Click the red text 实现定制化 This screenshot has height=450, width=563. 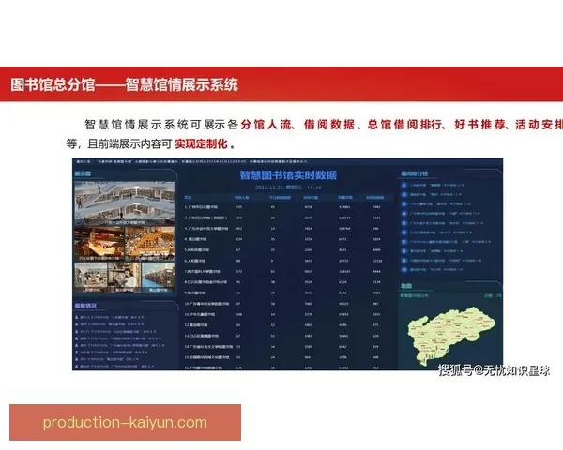(x=201, y=144)
